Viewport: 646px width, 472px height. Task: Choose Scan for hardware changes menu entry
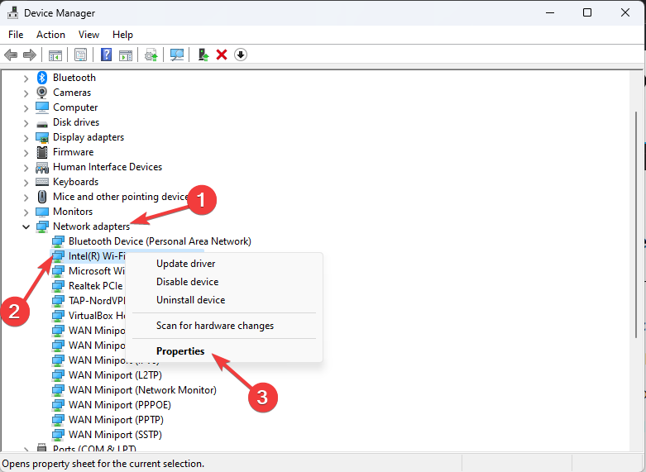point(224,326)
